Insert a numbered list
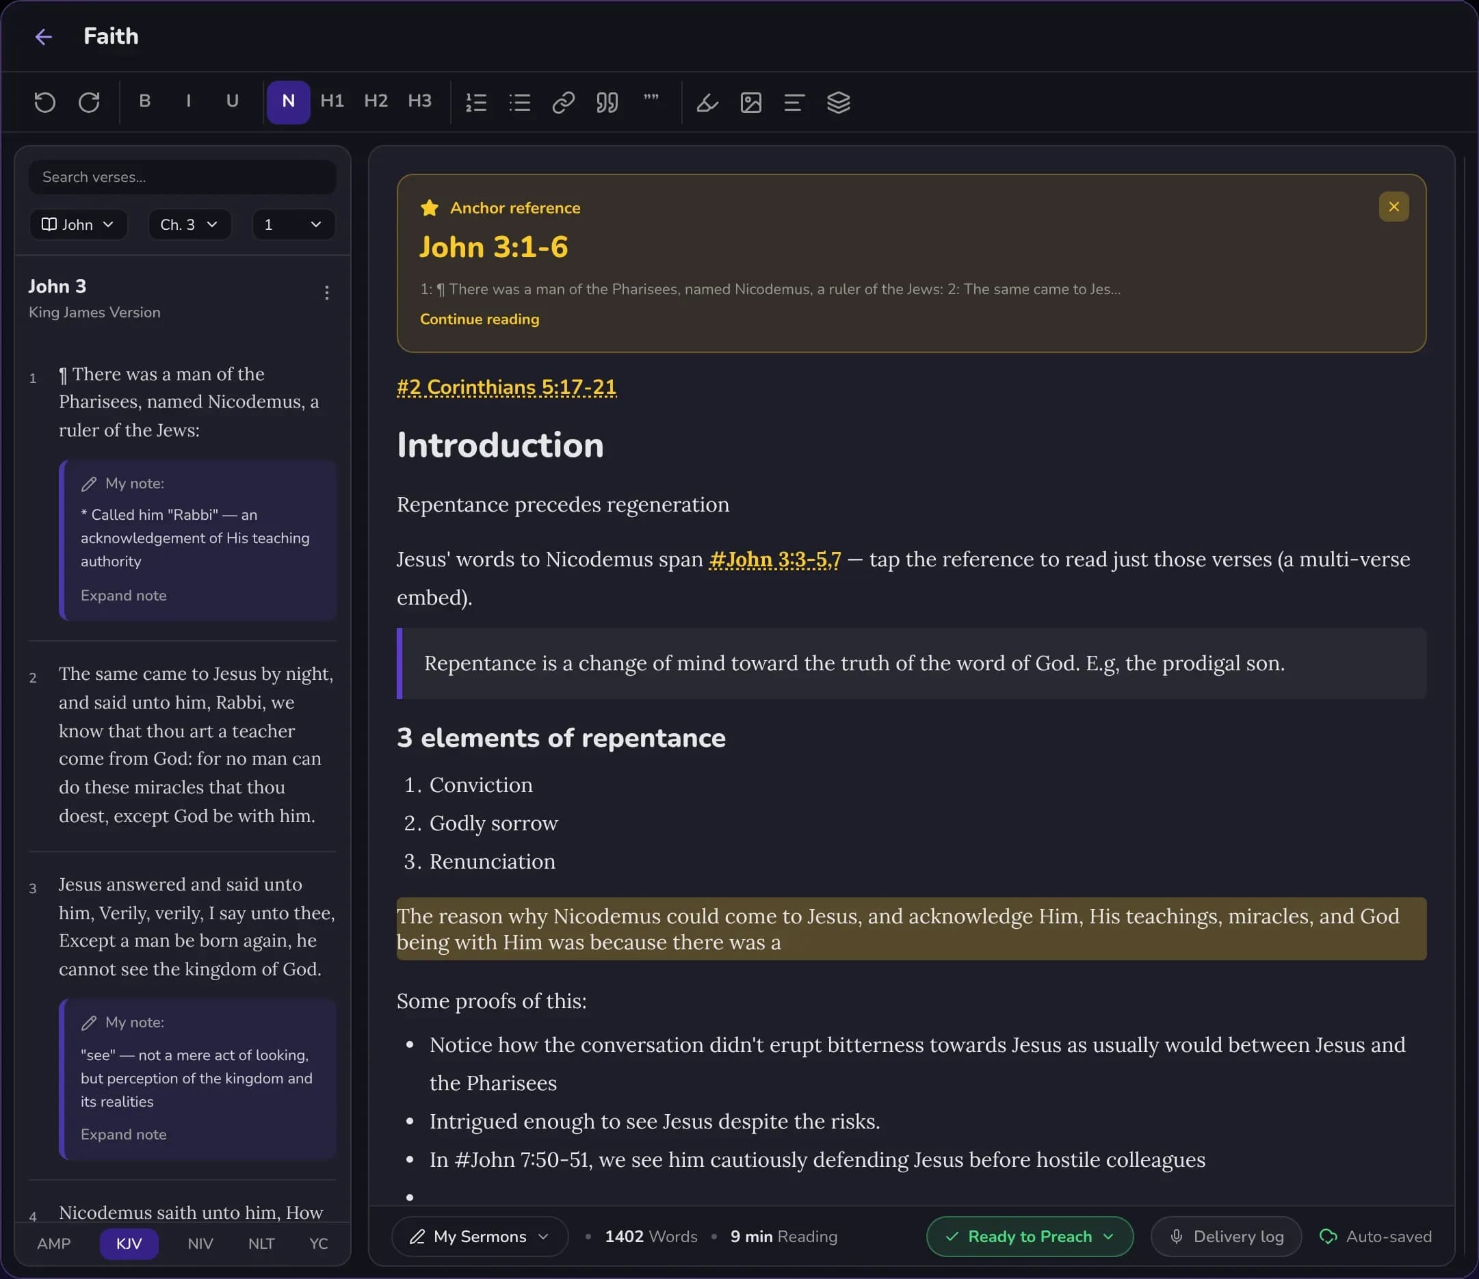 [x=476, y=103]
